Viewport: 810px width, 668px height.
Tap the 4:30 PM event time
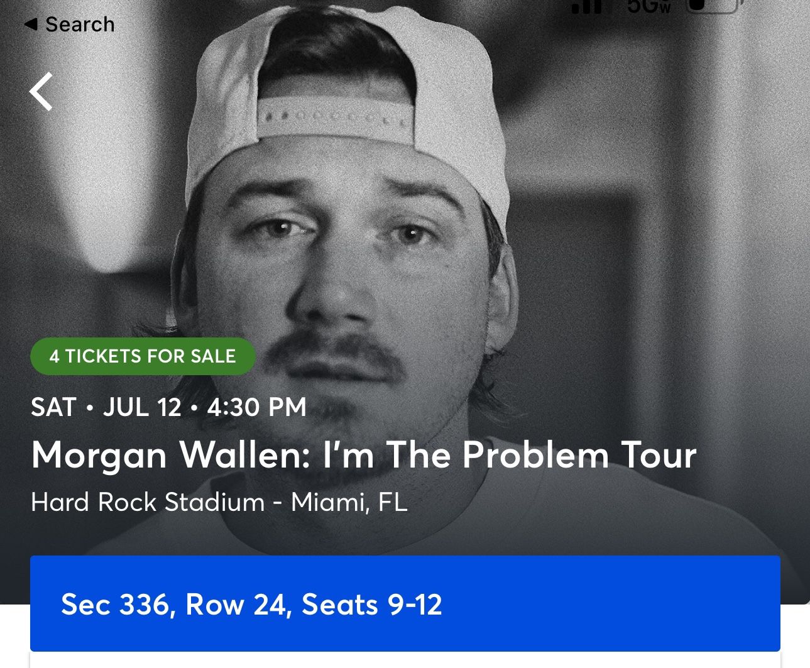click(x=256, y=407)
